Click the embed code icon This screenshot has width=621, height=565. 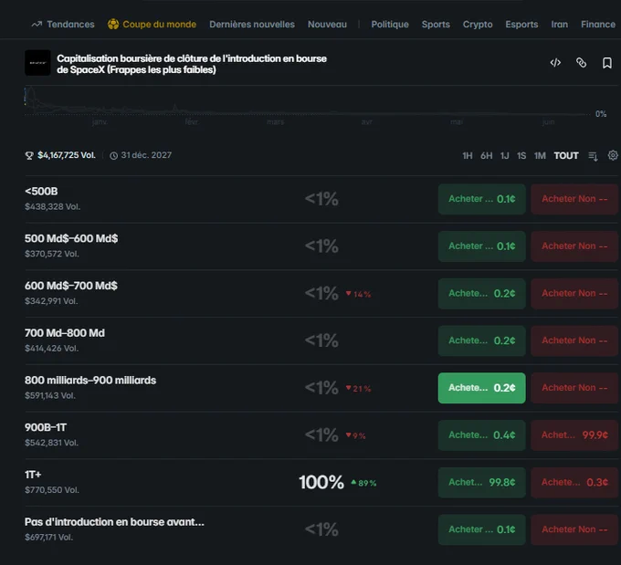click(555, 63)
